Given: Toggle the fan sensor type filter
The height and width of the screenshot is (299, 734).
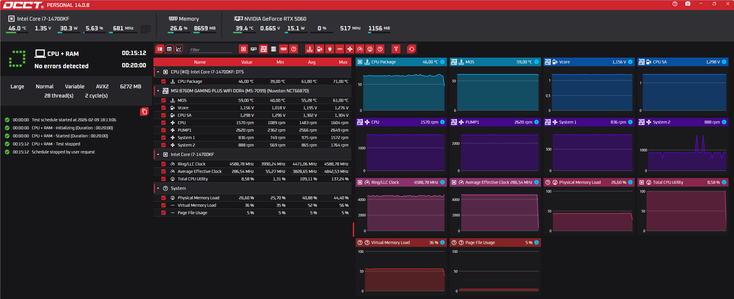Looking at the screenshot, I should [350, 49].
